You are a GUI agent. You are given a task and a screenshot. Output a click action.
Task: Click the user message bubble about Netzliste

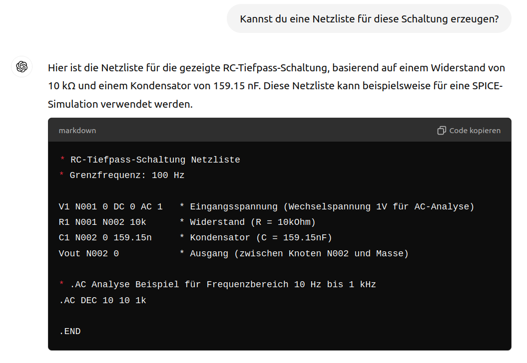pyautogui.click(x=369, y=19)
